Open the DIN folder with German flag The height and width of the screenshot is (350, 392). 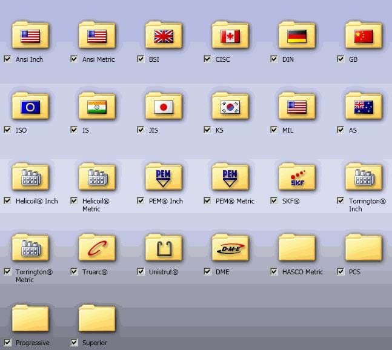[297, 36]
